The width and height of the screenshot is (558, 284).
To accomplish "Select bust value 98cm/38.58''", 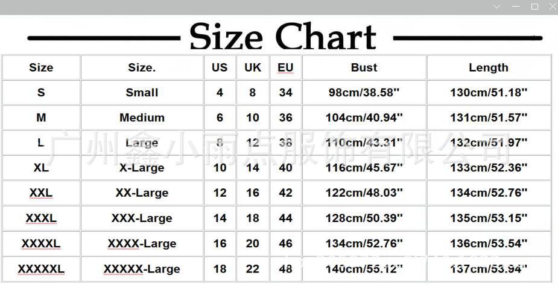I will coord(364,93).
